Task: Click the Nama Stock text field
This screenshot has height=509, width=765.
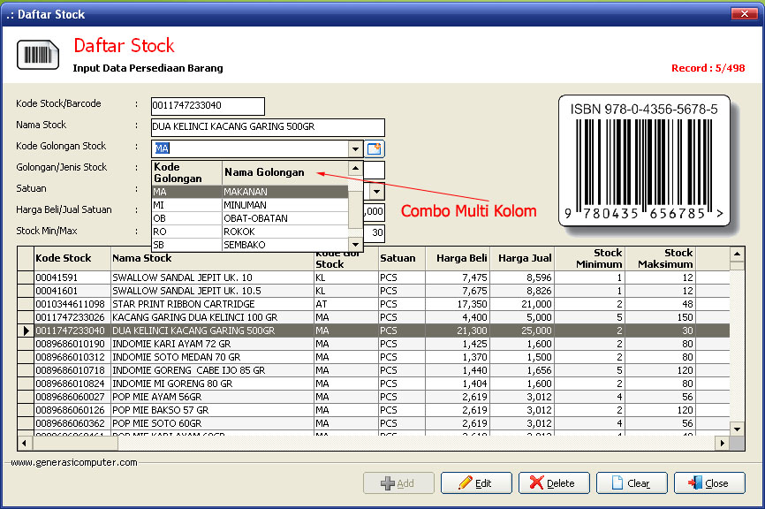Action: point(268,127)
